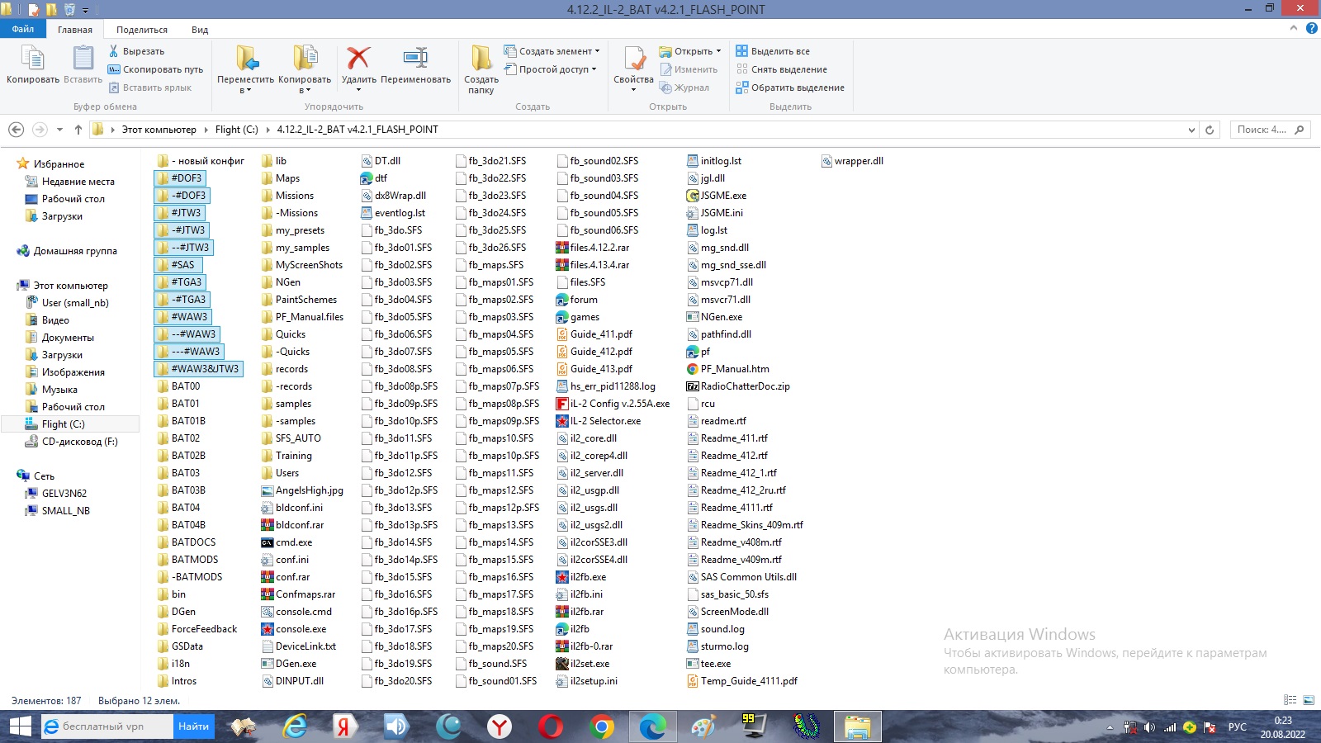
Task: Click the File Explorer taskbar icon
Action: click(857, 726)
